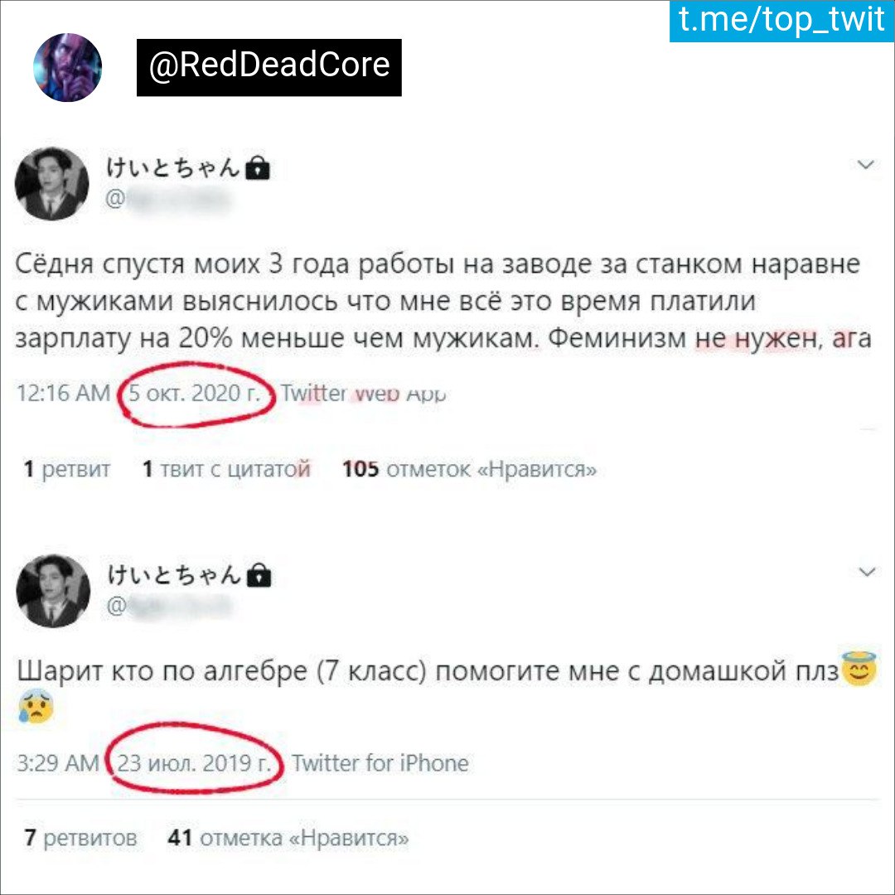
Task: Click the lock icon on second tweet
Action: (x=259, y=575)
